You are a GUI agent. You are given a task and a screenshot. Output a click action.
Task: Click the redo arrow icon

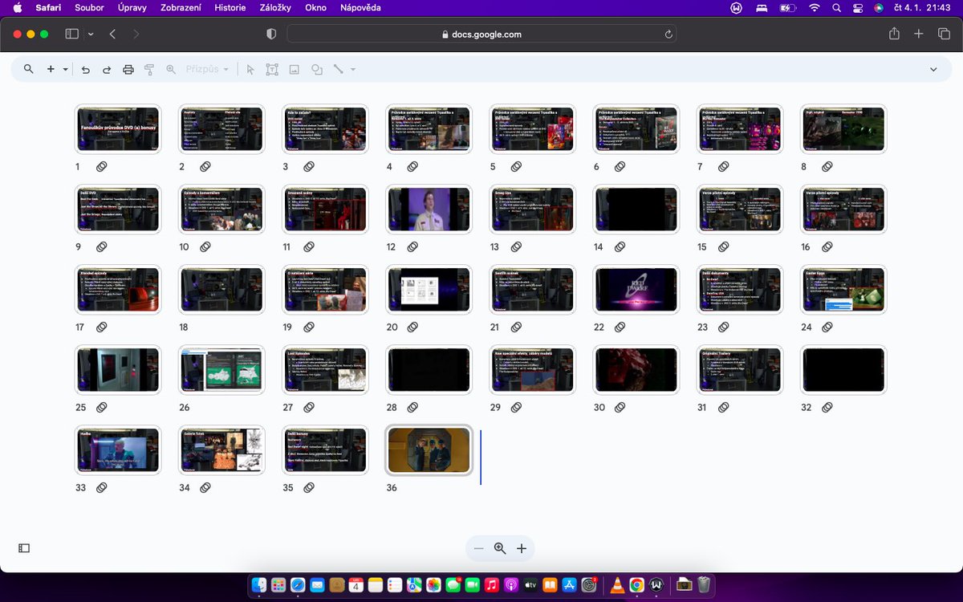(106, 70)
